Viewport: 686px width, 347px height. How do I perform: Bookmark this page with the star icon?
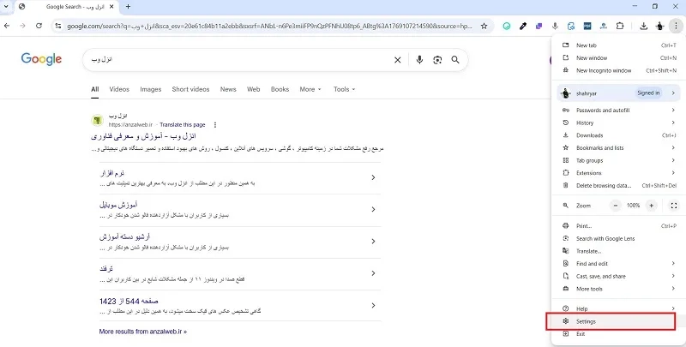coord(484,26)
